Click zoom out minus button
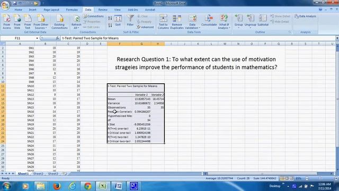Image resolution: width=339 pixels, height=191 pixels. click(307, 178)
